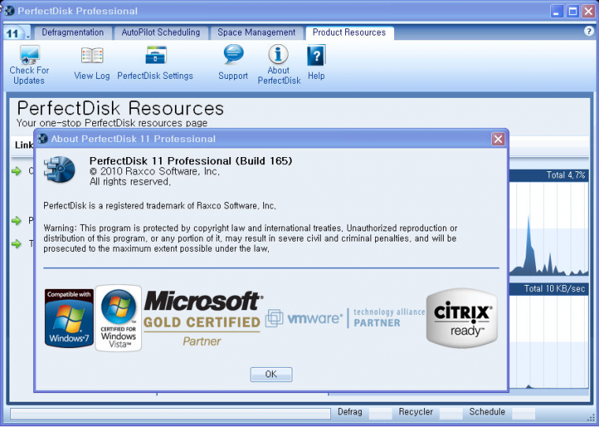Viewport: 599px width, 427px height.
Task: Click the question mark help icon at top right
Action: point(588,32)
